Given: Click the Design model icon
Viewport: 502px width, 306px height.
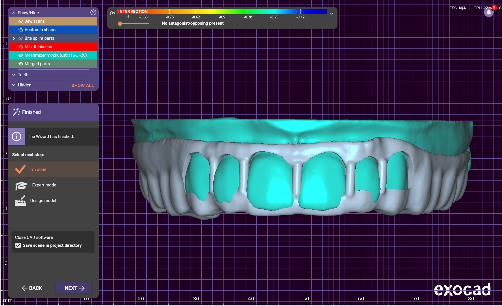Looking at the screenshot, I should point(20,201).
